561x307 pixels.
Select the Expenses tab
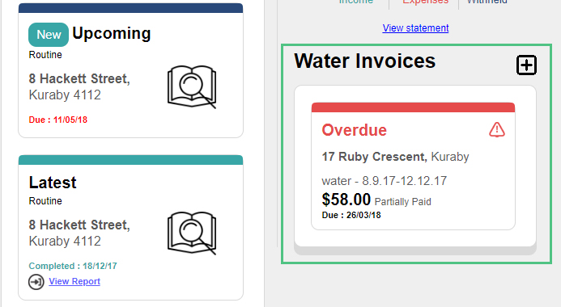pos(425,2)
